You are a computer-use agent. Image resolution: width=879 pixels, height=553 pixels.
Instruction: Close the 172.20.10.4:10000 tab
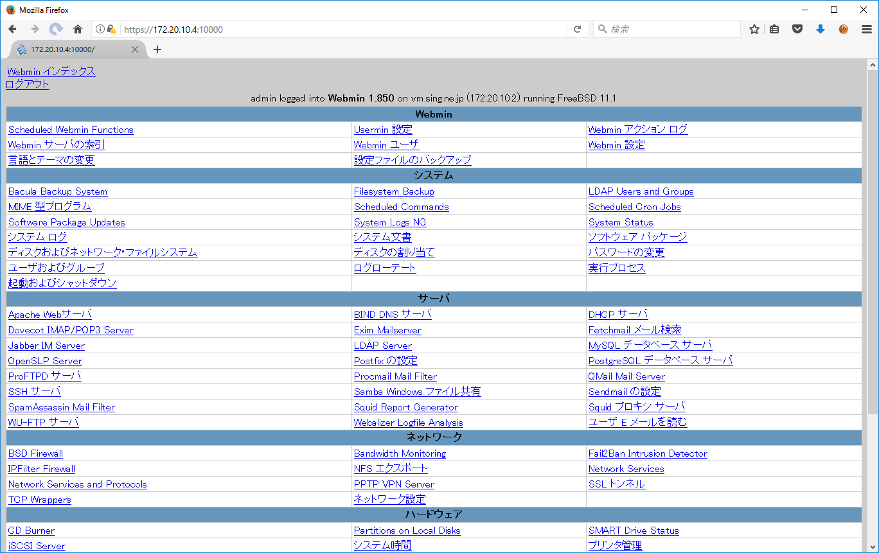(135, 49)
